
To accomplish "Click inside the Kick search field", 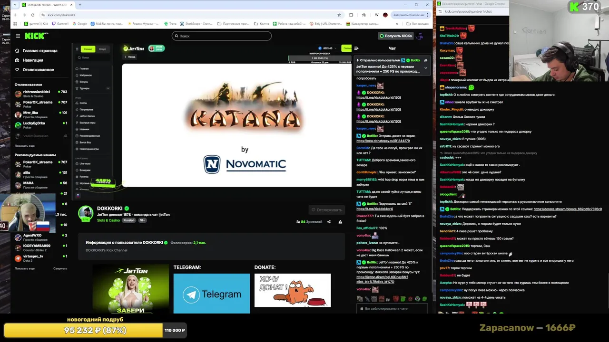I will point(222,36).
